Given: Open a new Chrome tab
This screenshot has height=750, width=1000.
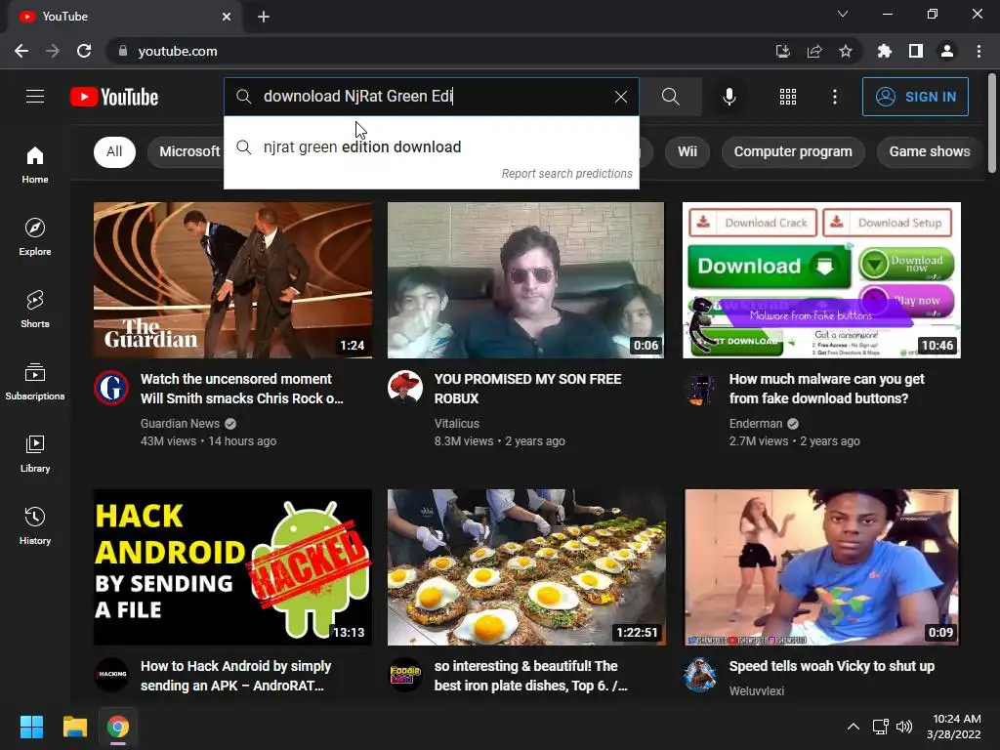Looking at the screenshot, I should pyautogui.click(x=264, y=17).
